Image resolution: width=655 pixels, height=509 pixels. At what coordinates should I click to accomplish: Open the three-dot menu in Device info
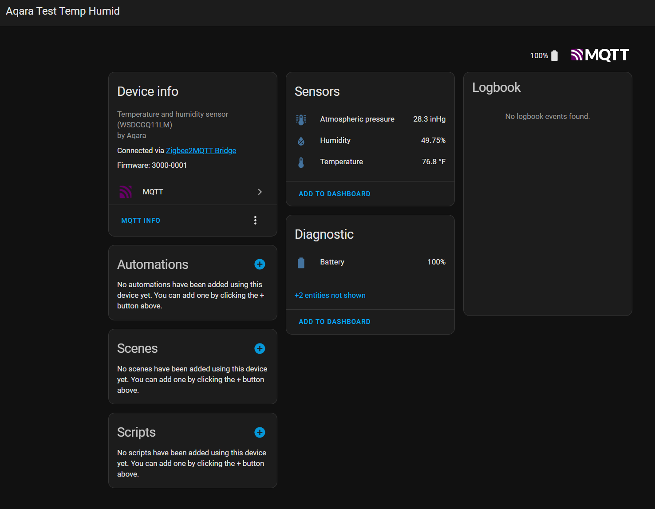[x=255, y=221]
